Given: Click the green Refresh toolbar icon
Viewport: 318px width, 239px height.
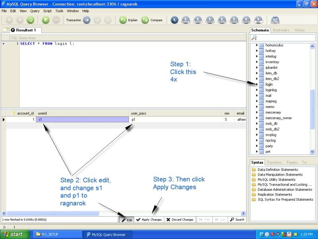Looking at the screenshot, I should (31, 20).
